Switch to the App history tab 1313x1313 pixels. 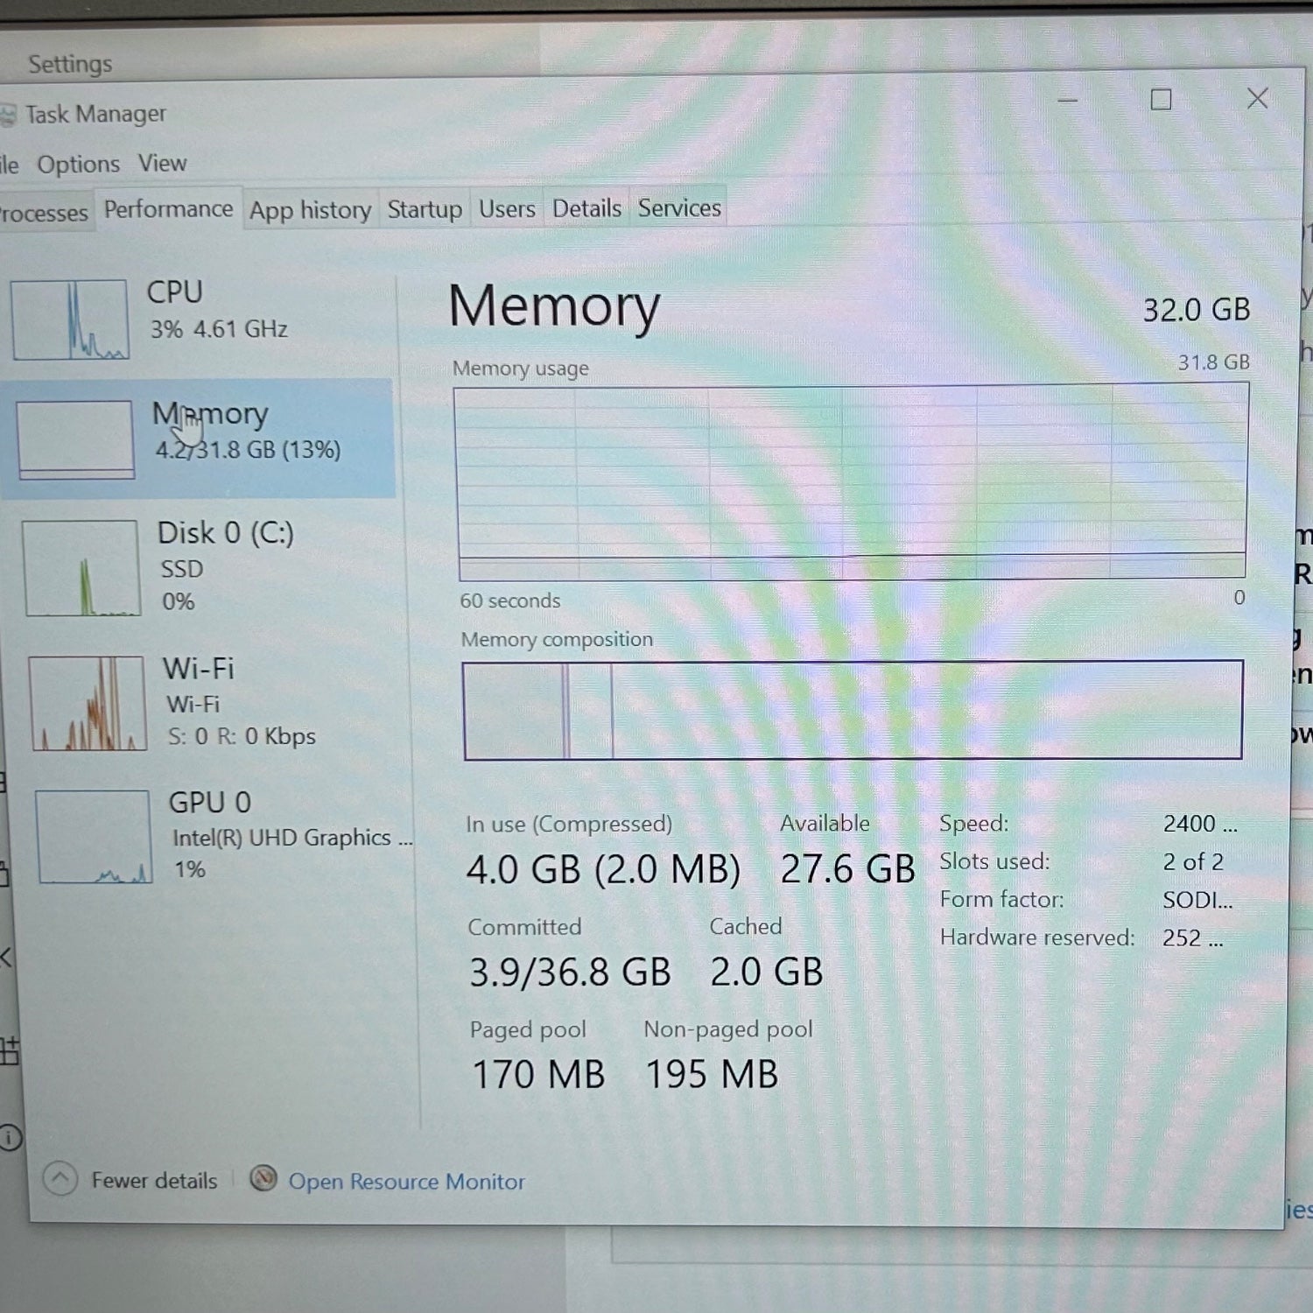pos(310,210)
